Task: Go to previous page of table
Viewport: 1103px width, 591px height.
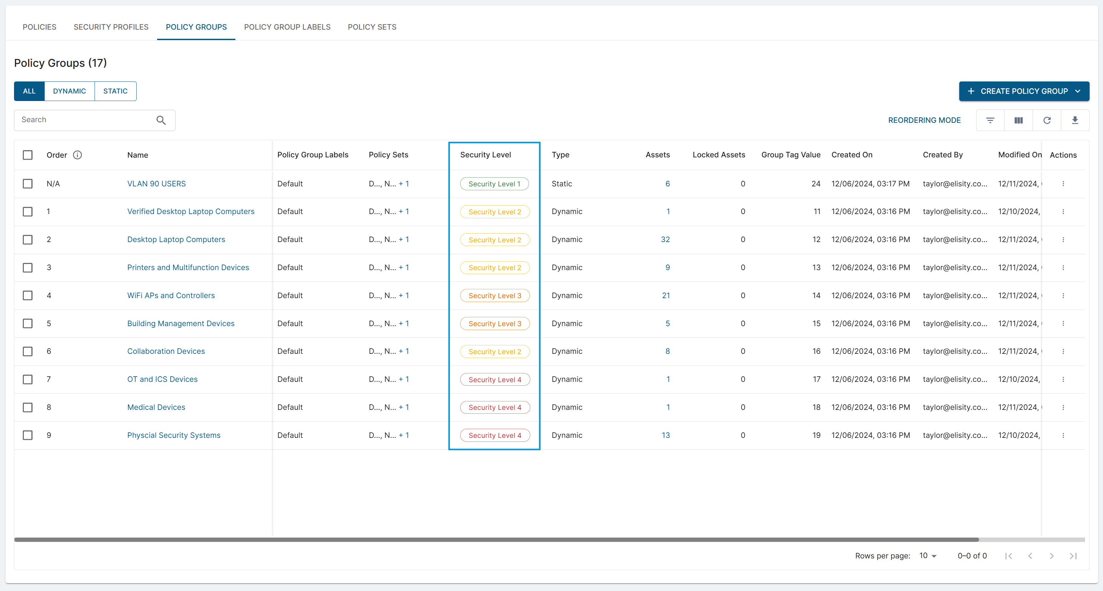Action: pos(1030,556)
